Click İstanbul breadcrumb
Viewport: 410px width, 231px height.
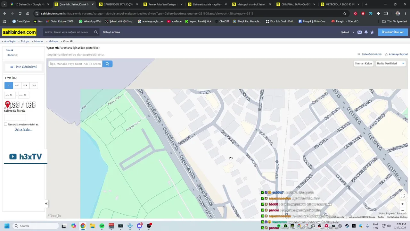point(39,41)
